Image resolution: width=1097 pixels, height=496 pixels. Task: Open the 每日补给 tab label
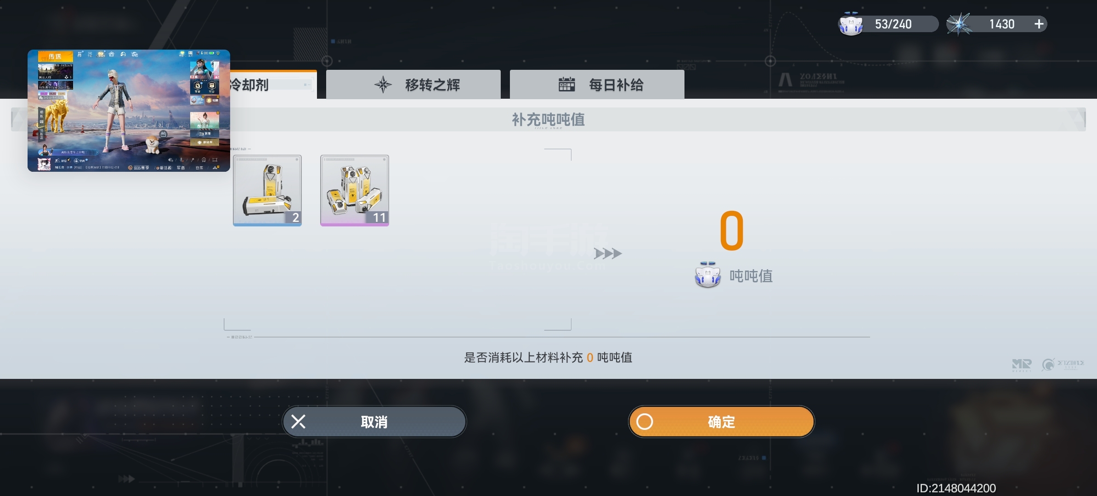click(x=616, y=85)
